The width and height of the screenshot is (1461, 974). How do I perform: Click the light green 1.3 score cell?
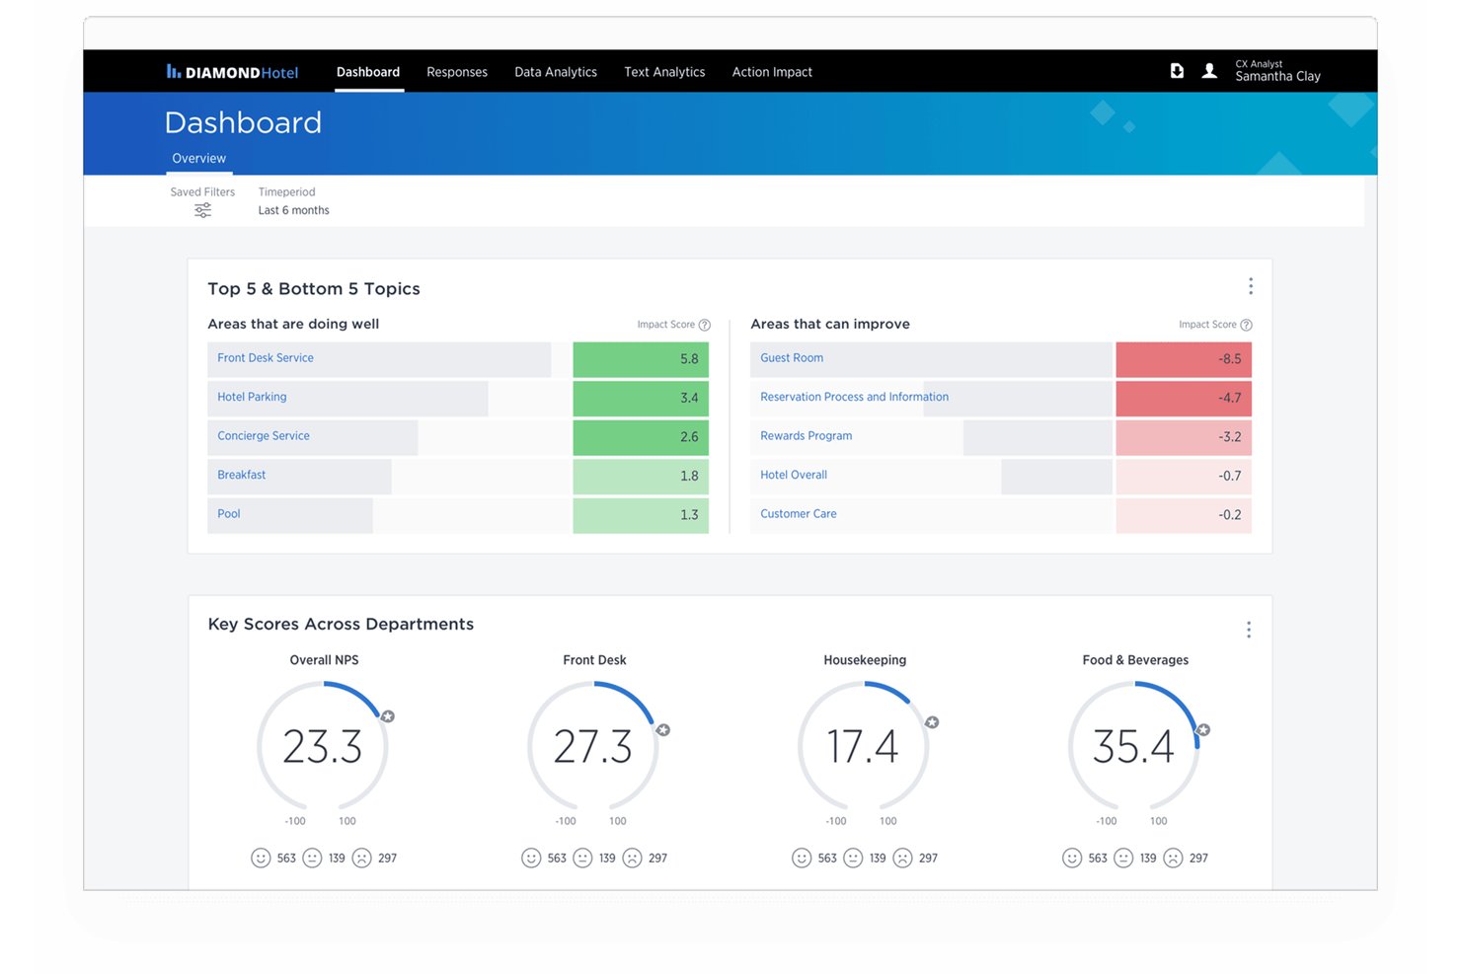(641, 515)
